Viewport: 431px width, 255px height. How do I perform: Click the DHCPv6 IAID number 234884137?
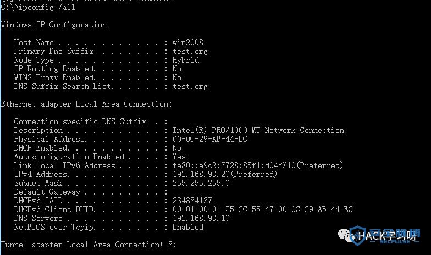[192, 201]
